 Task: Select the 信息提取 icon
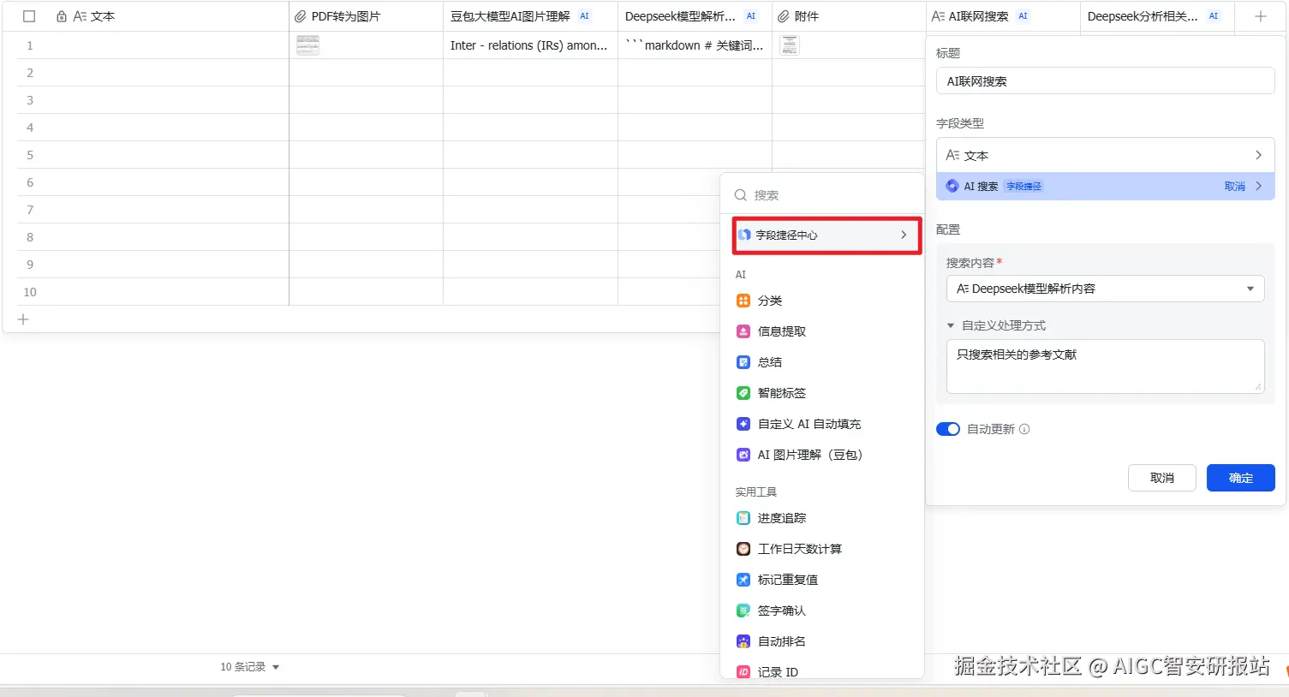point(743,331)
